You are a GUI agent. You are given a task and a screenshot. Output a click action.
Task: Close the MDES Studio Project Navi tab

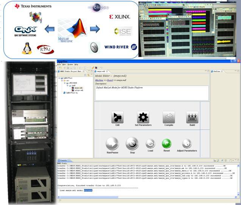point(83,71)
